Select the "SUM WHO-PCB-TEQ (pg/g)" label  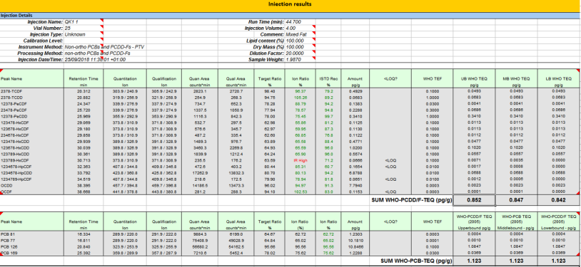pos(417,261)
